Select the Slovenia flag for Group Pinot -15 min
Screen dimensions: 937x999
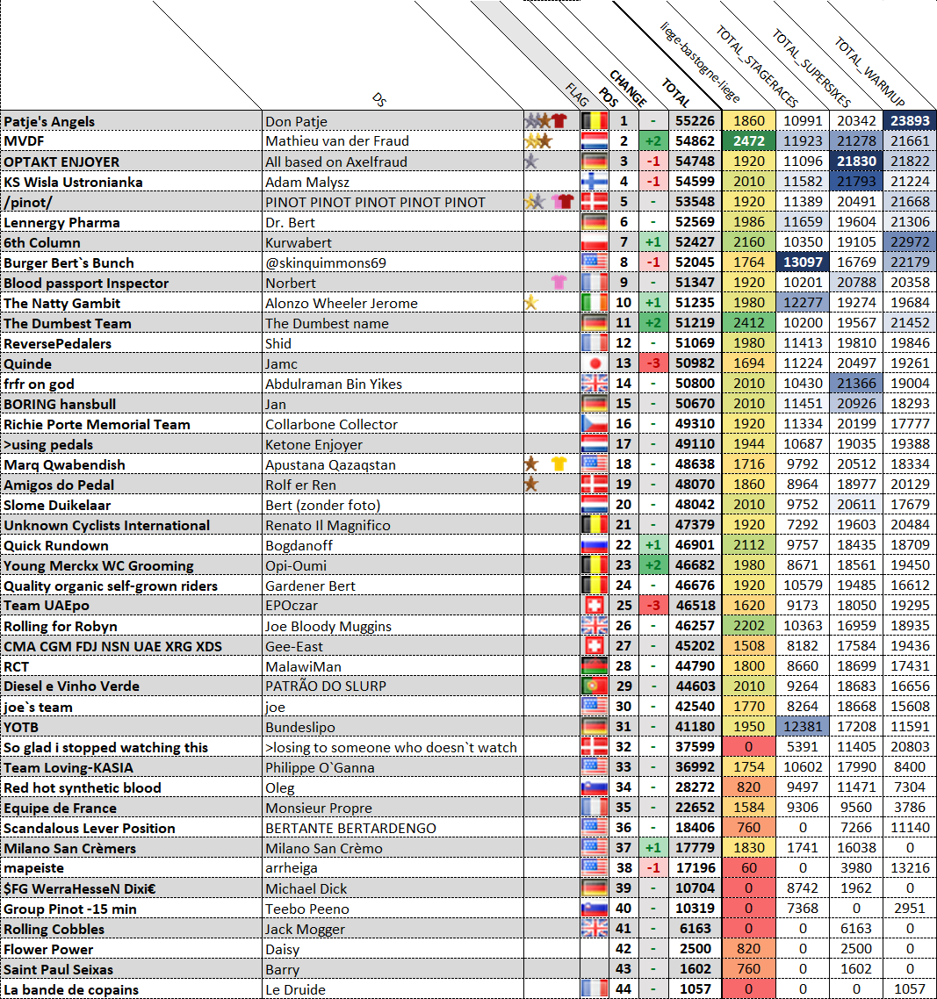(594, 909)
